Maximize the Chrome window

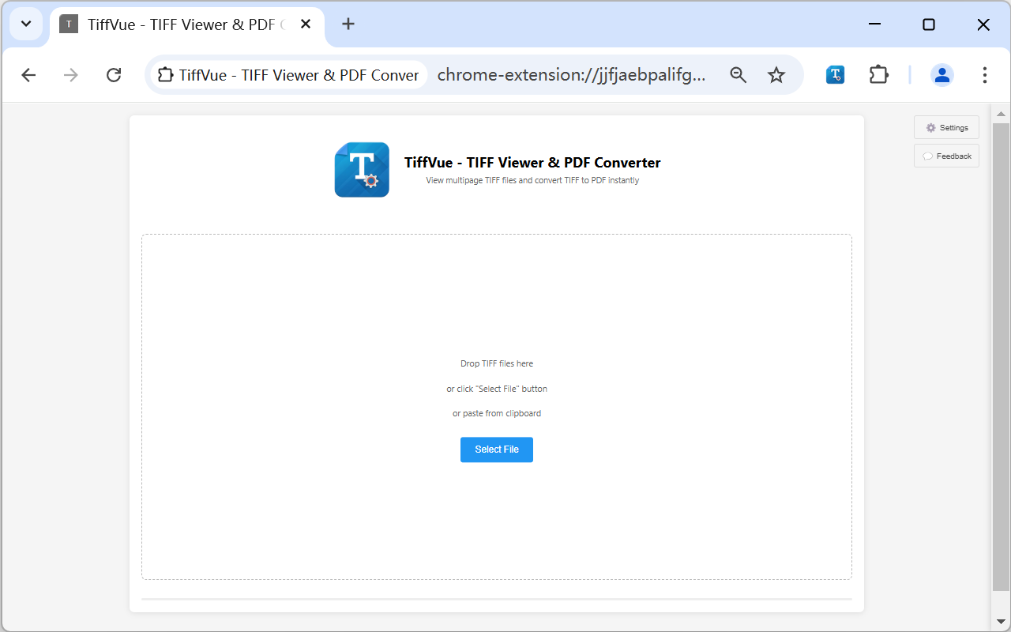coord(929,24)
